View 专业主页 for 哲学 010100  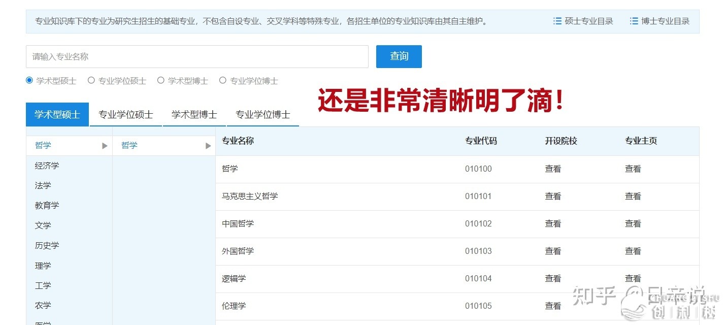[633, 169]
